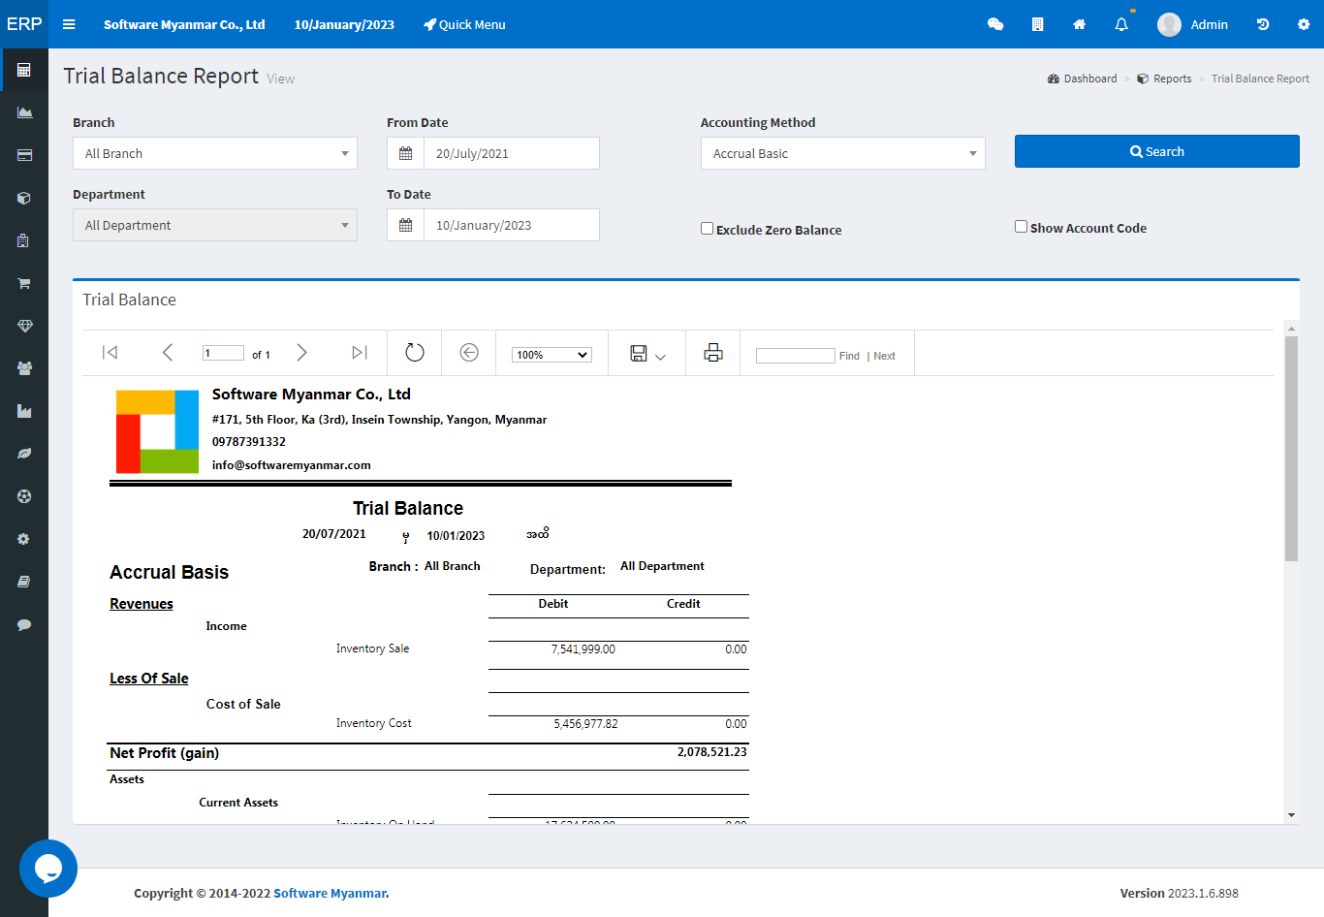
Task: Click the header date 10/January/2023
Action: click(344, 24)
